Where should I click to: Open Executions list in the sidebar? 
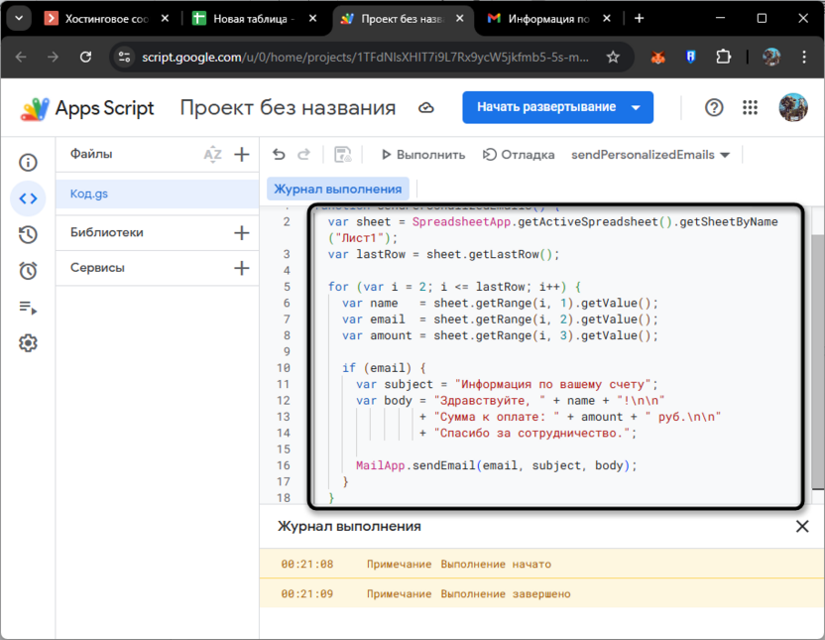(x=28, y=307)
